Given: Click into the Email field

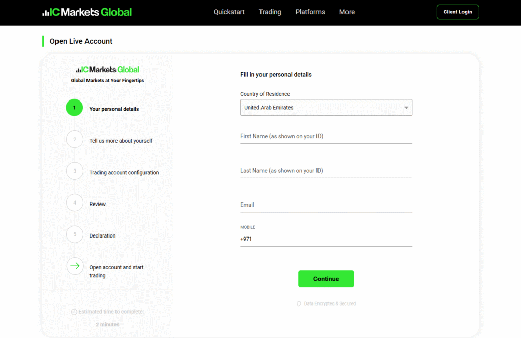Looking at the screenshot, I should [x=326, y=205].
